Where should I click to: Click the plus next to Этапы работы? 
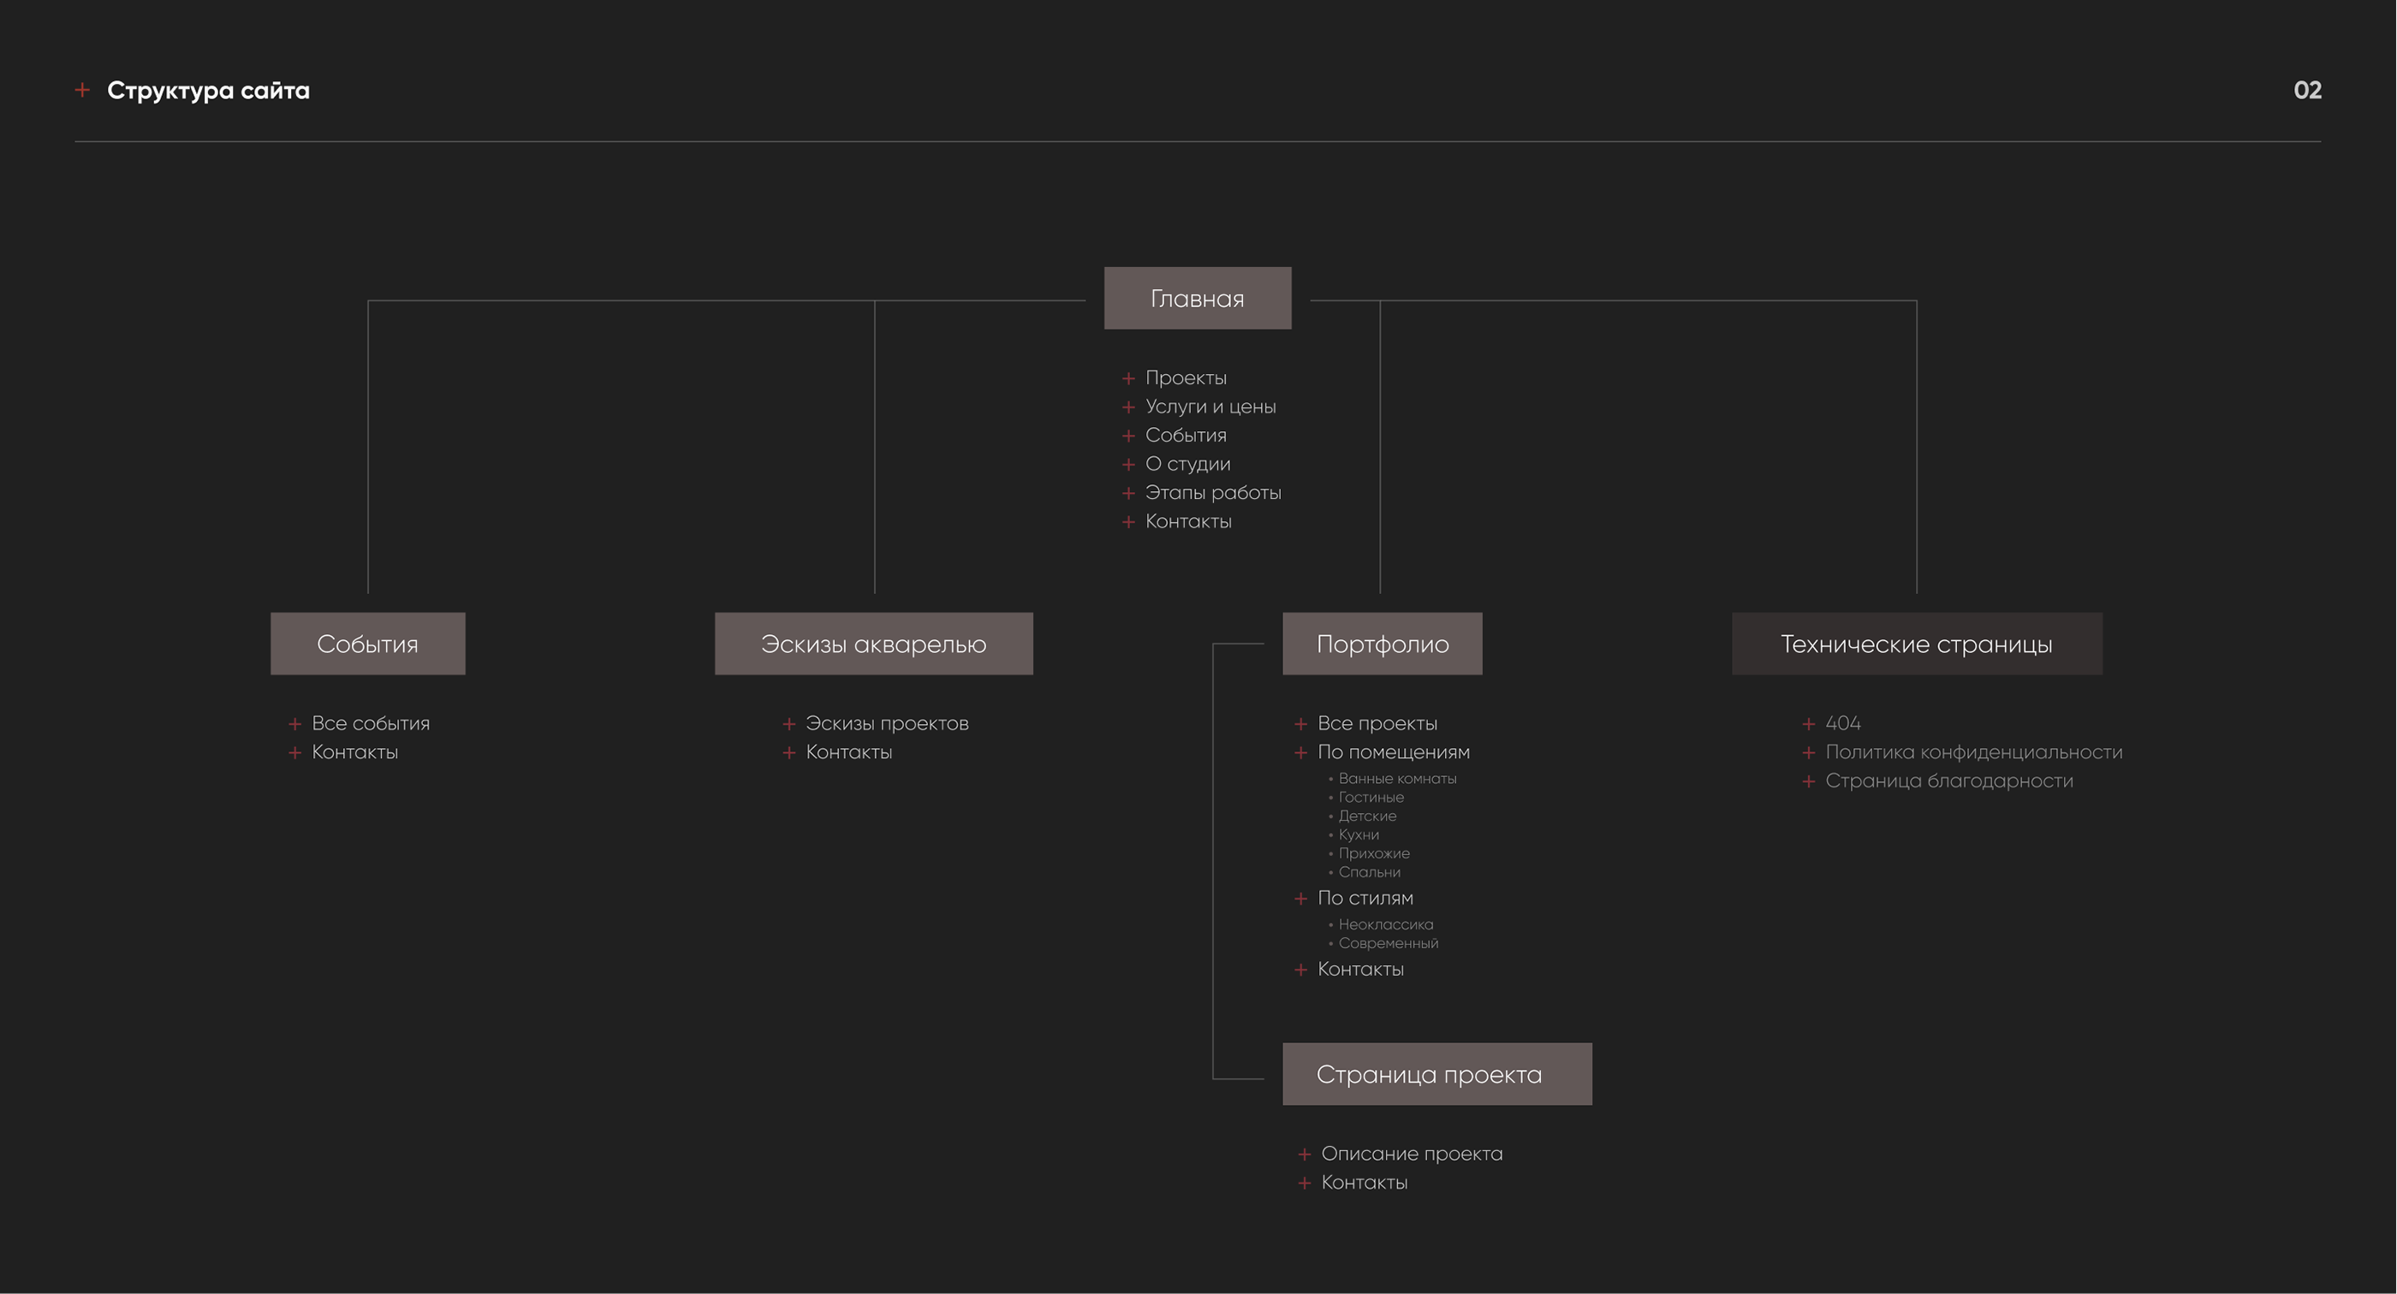[1127, 493]
